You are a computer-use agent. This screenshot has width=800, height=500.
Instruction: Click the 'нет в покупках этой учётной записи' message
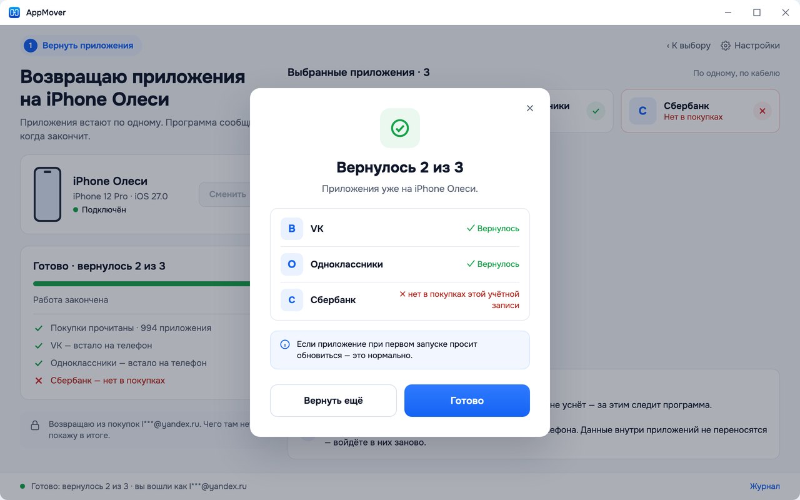coord(459,300)
